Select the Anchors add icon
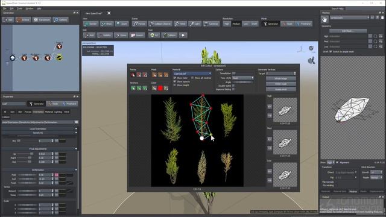 (133, 88)
